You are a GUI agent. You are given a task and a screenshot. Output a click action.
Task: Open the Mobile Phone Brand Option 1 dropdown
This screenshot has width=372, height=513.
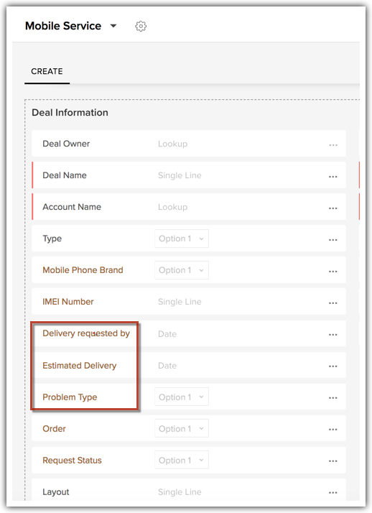coord(182,270)
